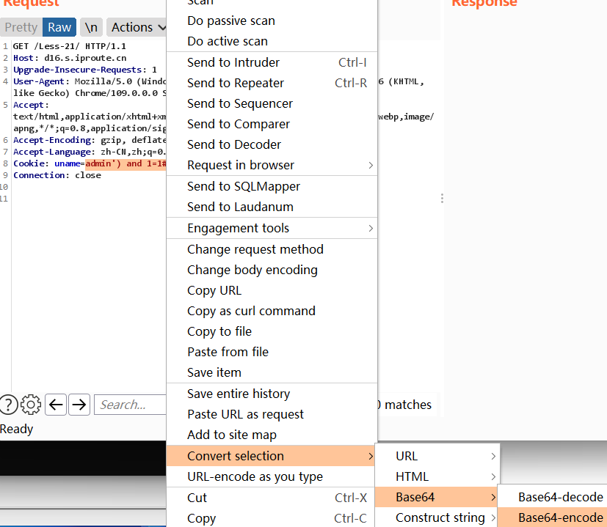
Task: Toggle the \n non-printable characters button
Action: pos(91,27)
